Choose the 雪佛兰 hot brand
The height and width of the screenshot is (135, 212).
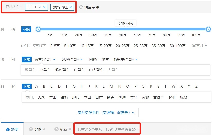click(x=159, y=97)
